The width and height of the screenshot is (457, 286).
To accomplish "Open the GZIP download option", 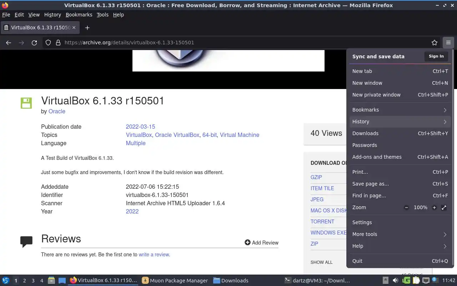I will click(x=316, y=177).
